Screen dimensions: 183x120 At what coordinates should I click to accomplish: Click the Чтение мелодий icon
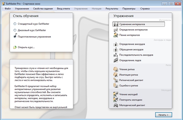click(116, 94)
